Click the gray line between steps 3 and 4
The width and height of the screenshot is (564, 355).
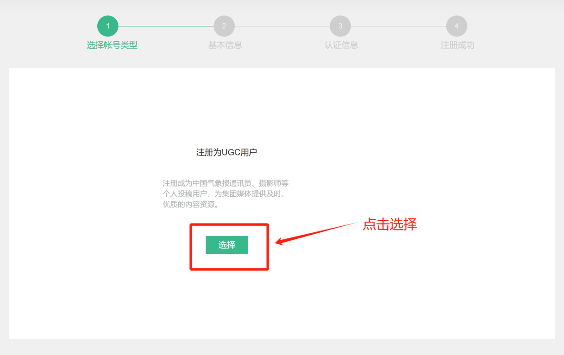398,26
